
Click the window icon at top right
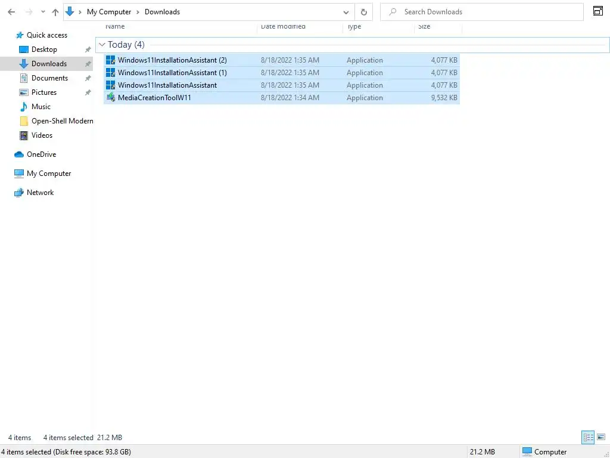(598, 11)
